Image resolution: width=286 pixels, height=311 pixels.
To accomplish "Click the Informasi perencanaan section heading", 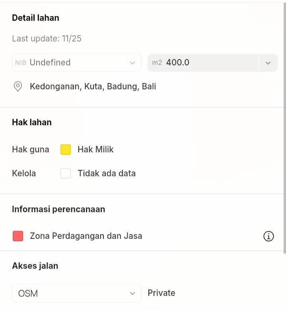I will pyautogui.click(x=58, y=209).
